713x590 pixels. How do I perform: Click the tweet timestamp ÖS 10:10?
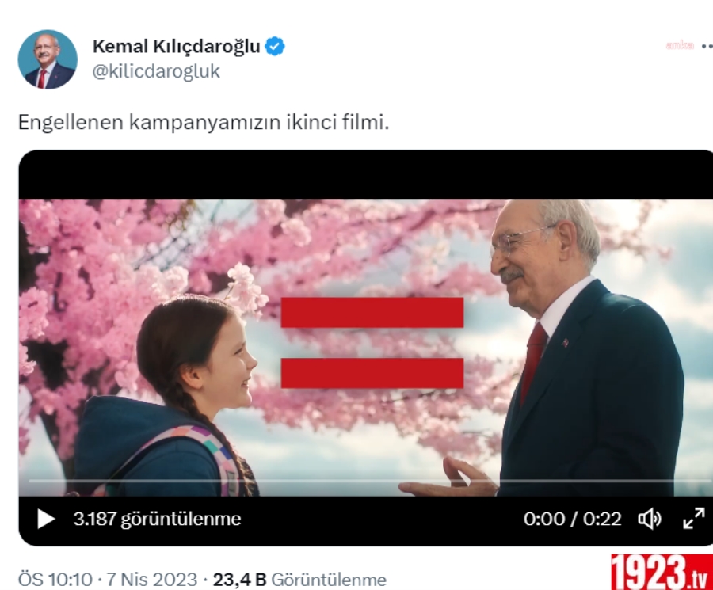(55, 580)
